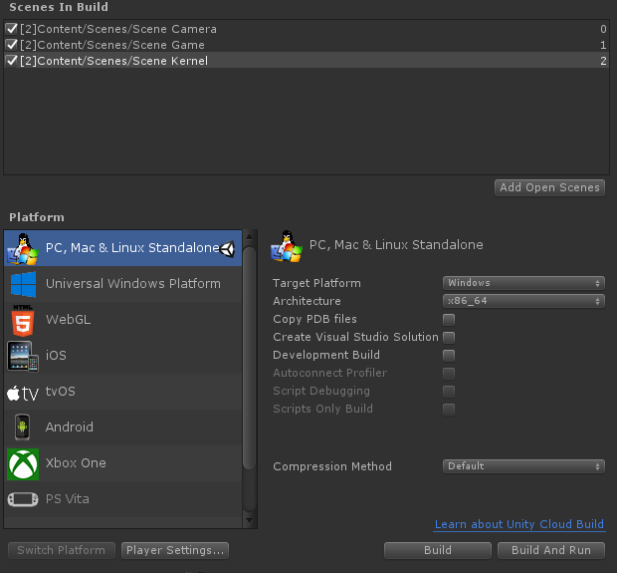Toggle the Script Debugging checkbox

pos(449,392)
